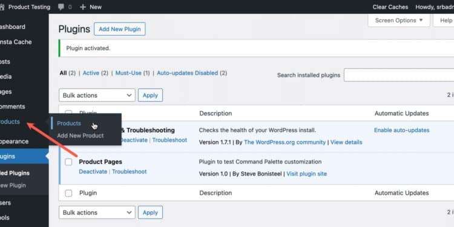Open the bottom Bulk actions dropdown
The height and width of the screenshot is (227, 454).
pos(97,212)
